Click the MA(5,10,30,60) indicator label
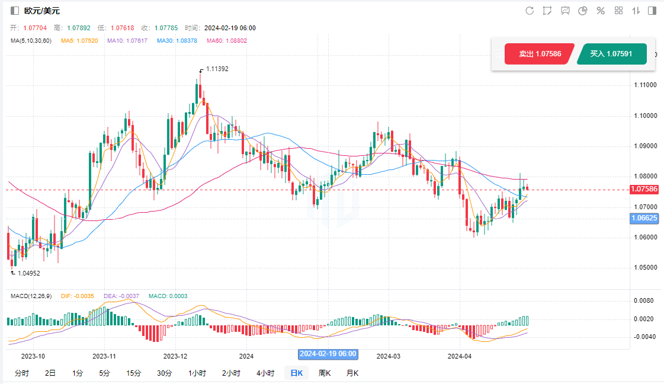 click(31, 41)
